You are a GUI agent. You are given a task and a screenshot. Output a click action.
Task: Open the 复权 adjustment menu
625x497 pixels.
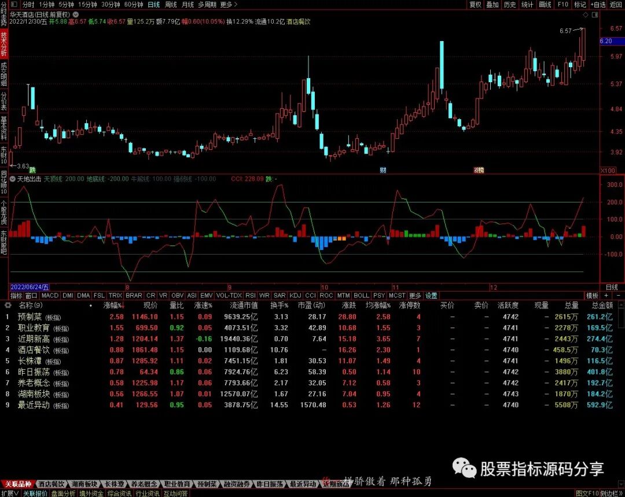(475, 5)
